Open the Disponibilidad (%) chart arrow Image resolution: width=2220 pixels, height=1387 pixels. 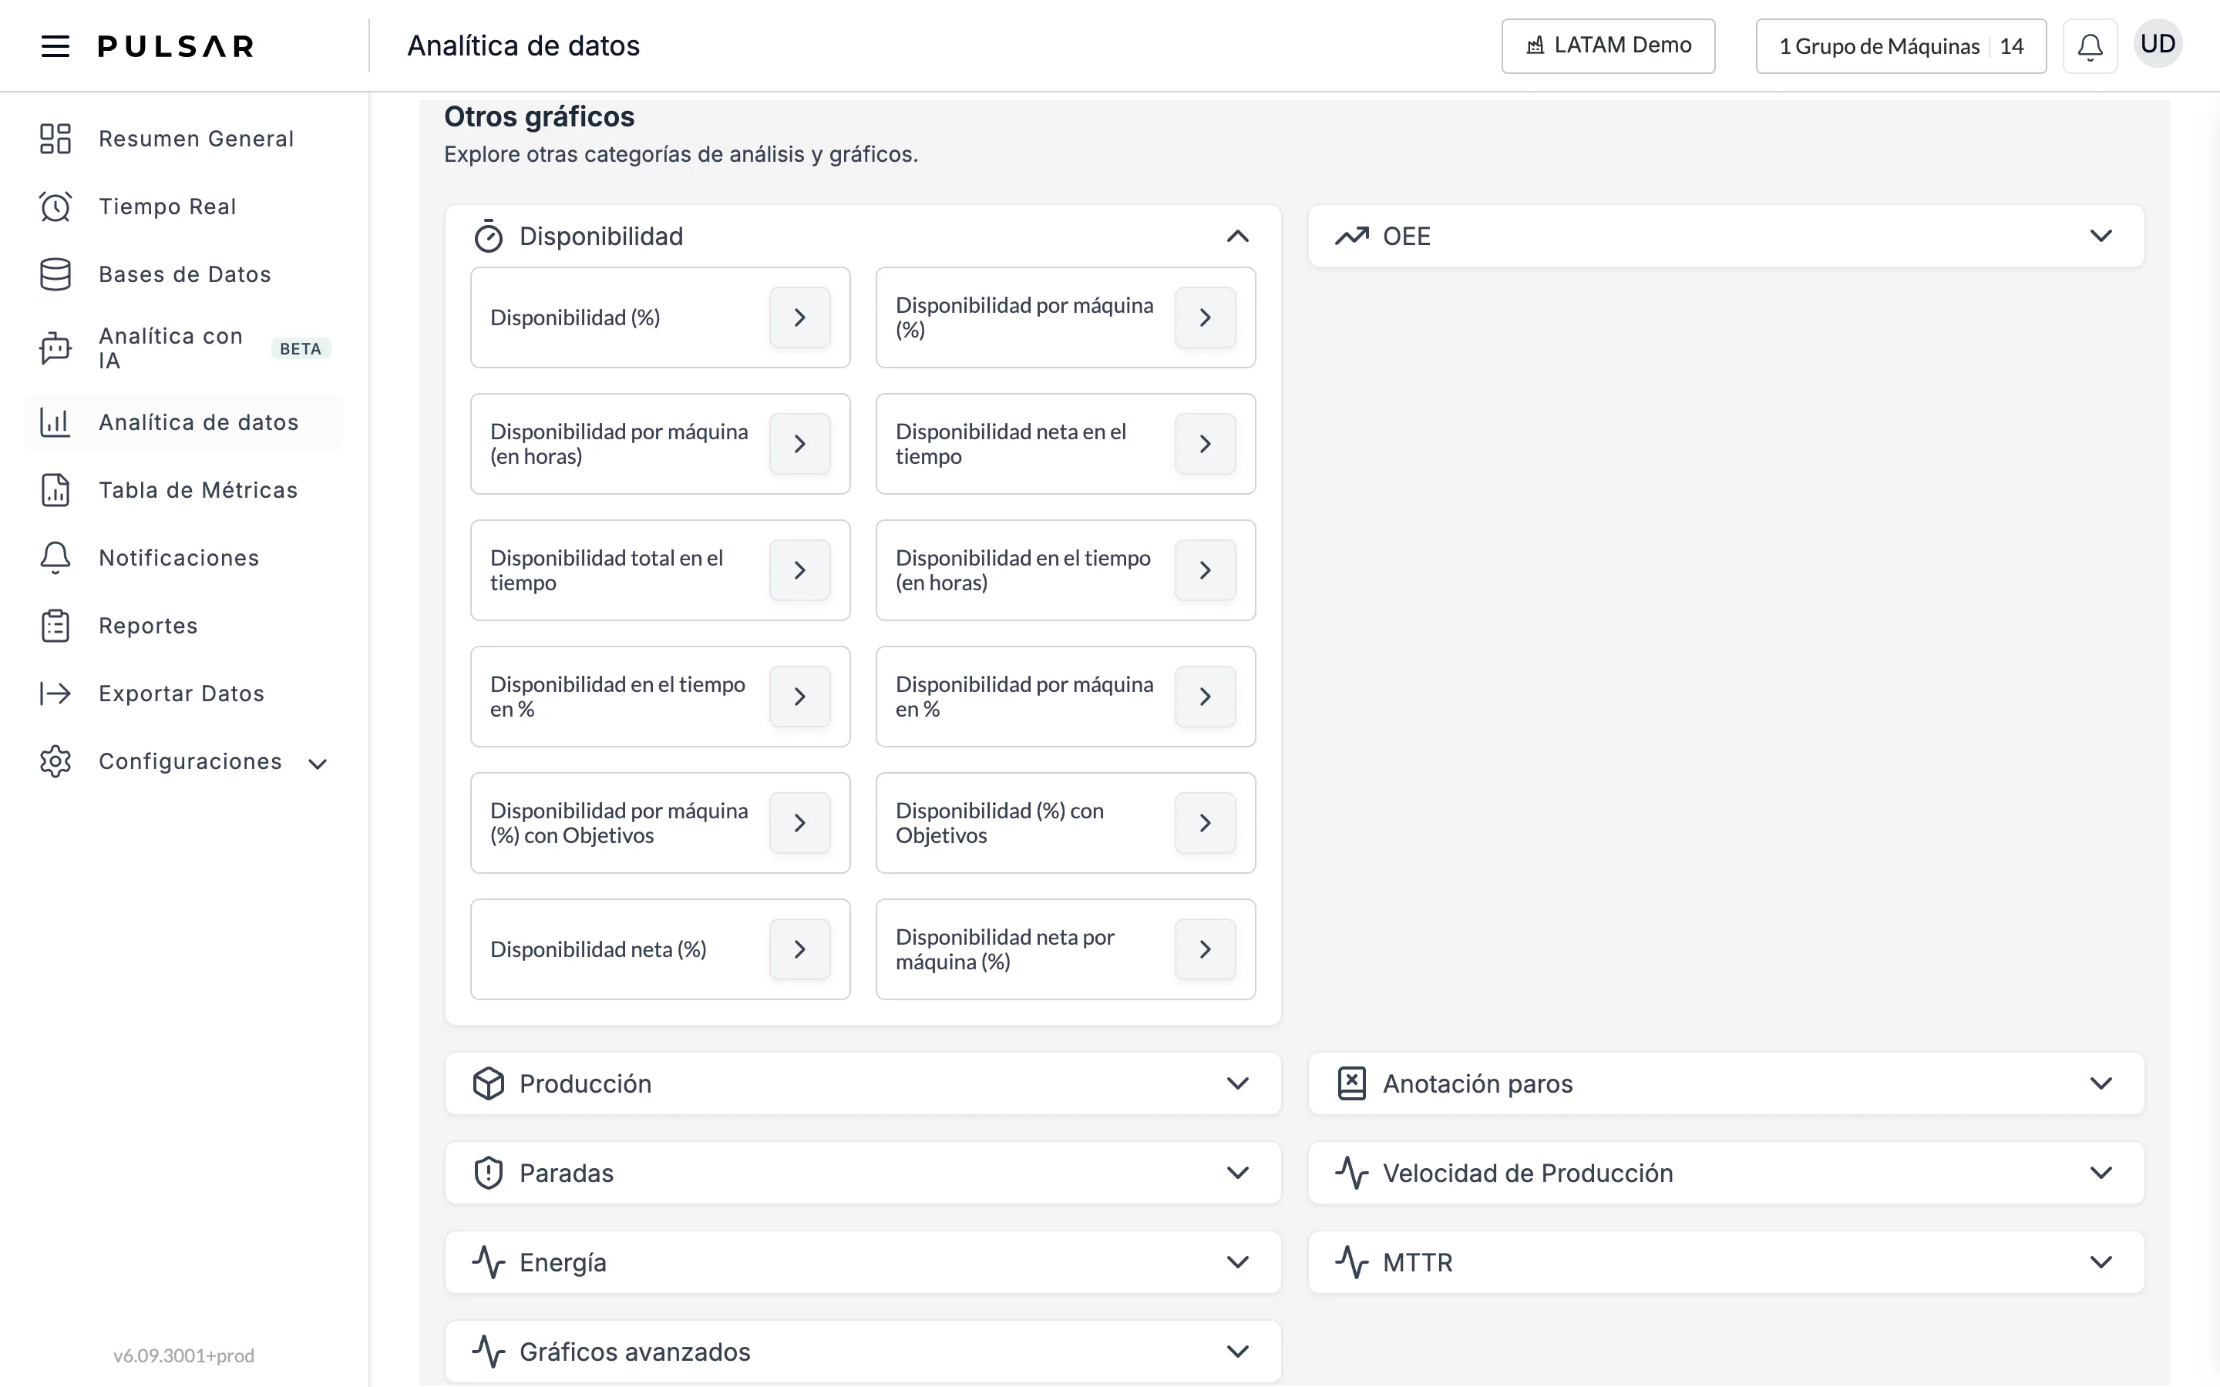(800, 317)
